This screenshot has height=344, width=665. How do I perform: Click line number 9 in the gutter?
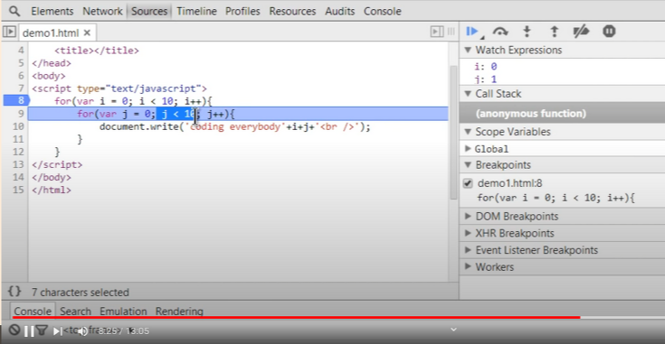pos(20,114)
